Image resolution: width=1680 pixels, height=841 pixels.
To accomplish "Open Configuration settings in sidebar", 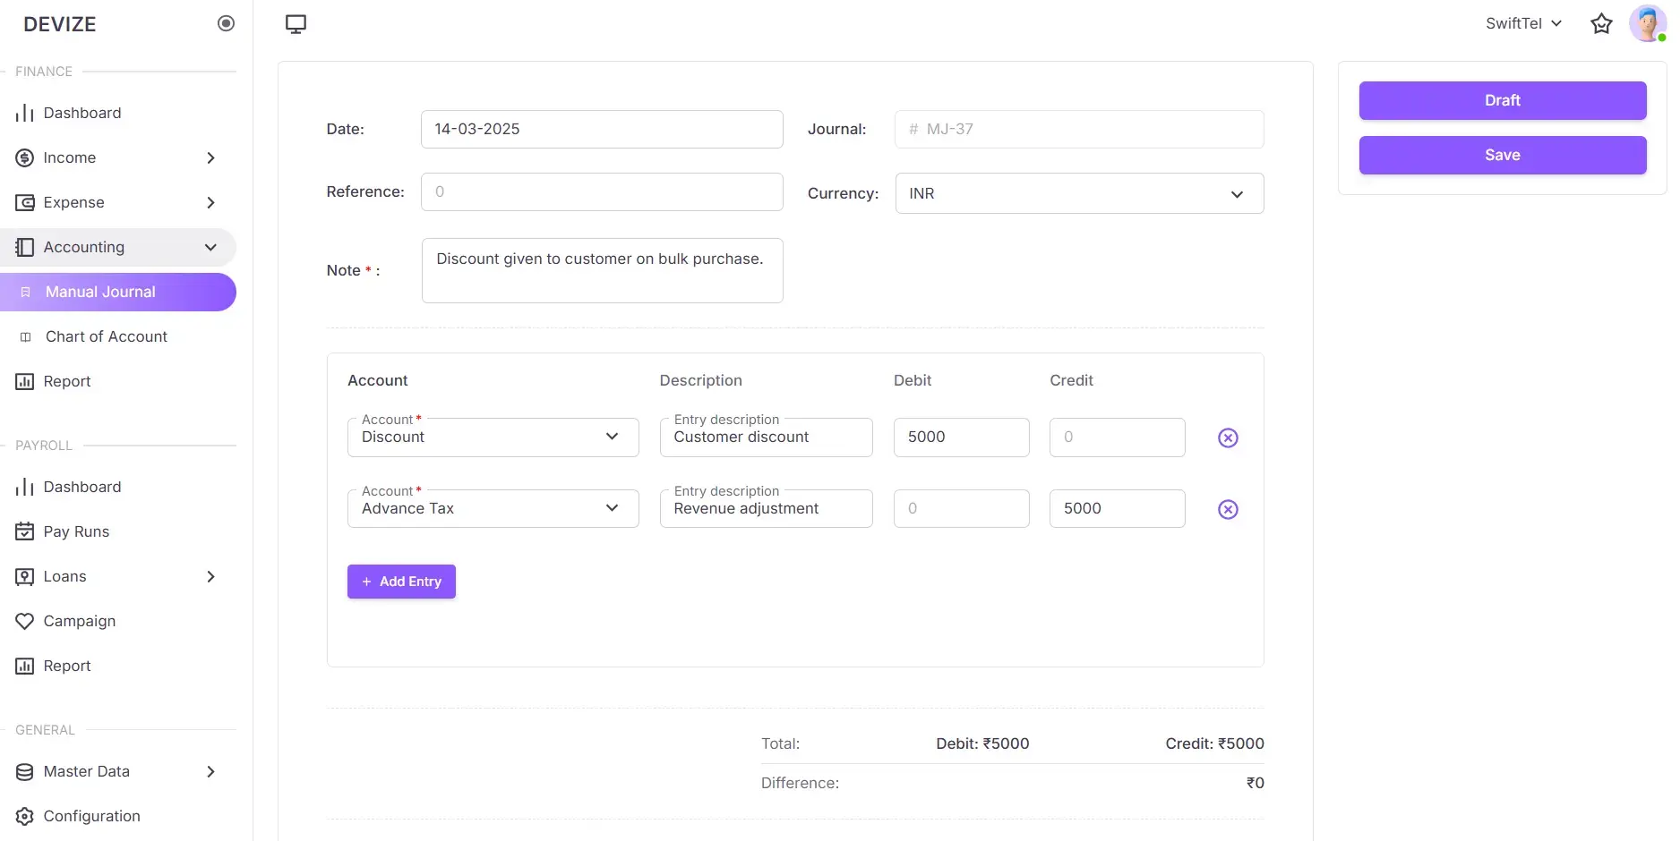I will pos(91,816).
